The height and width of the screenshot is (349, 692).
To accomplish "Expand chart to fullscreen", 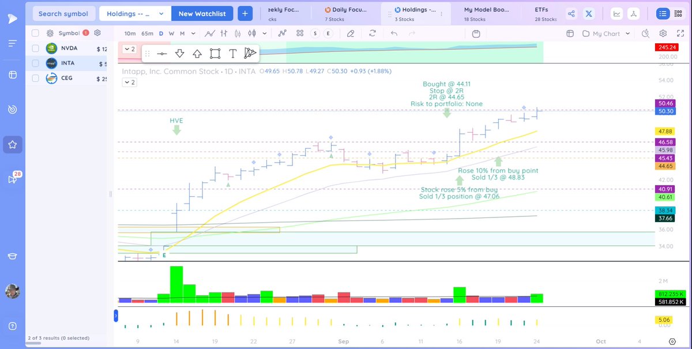I will click(680, 33).
